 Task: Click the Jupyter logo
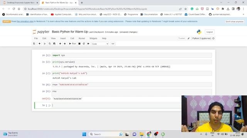tap(41, 32)
